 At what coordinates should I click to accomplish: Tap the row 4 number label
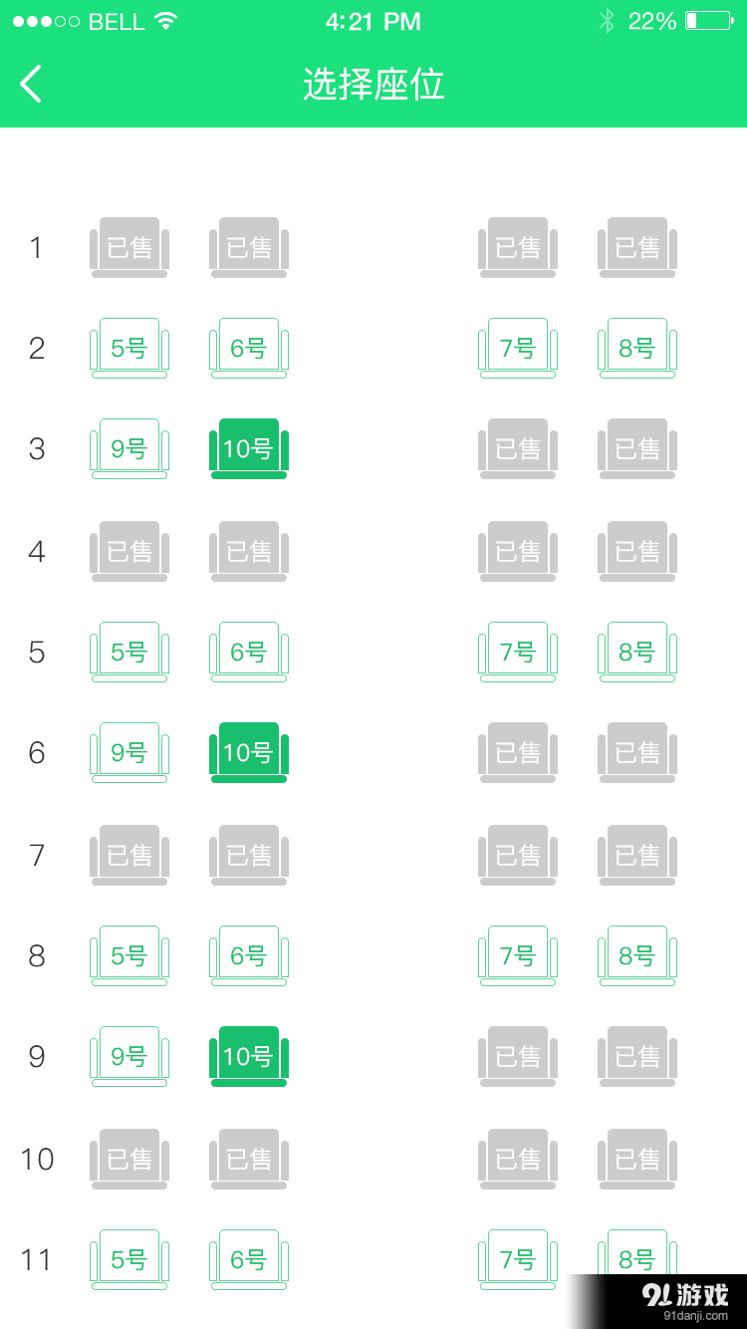[x=37, y=551]
